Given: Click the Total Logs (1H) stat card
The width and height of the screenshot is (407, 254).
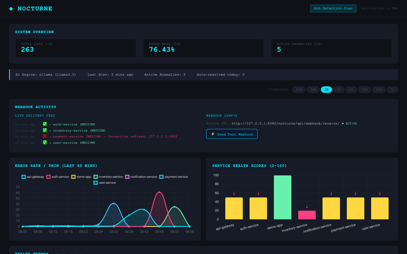Looking at the screenshot, I should click(x=76, y=48).
